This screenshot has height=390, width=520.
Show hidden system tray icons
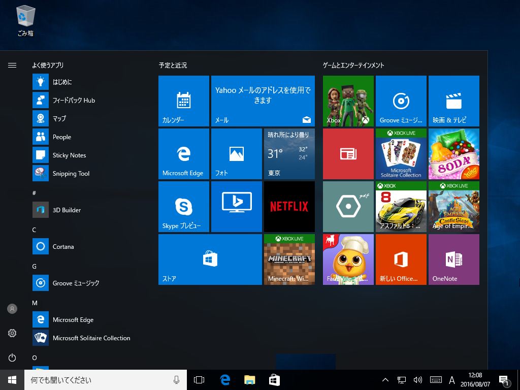(385, 380)
